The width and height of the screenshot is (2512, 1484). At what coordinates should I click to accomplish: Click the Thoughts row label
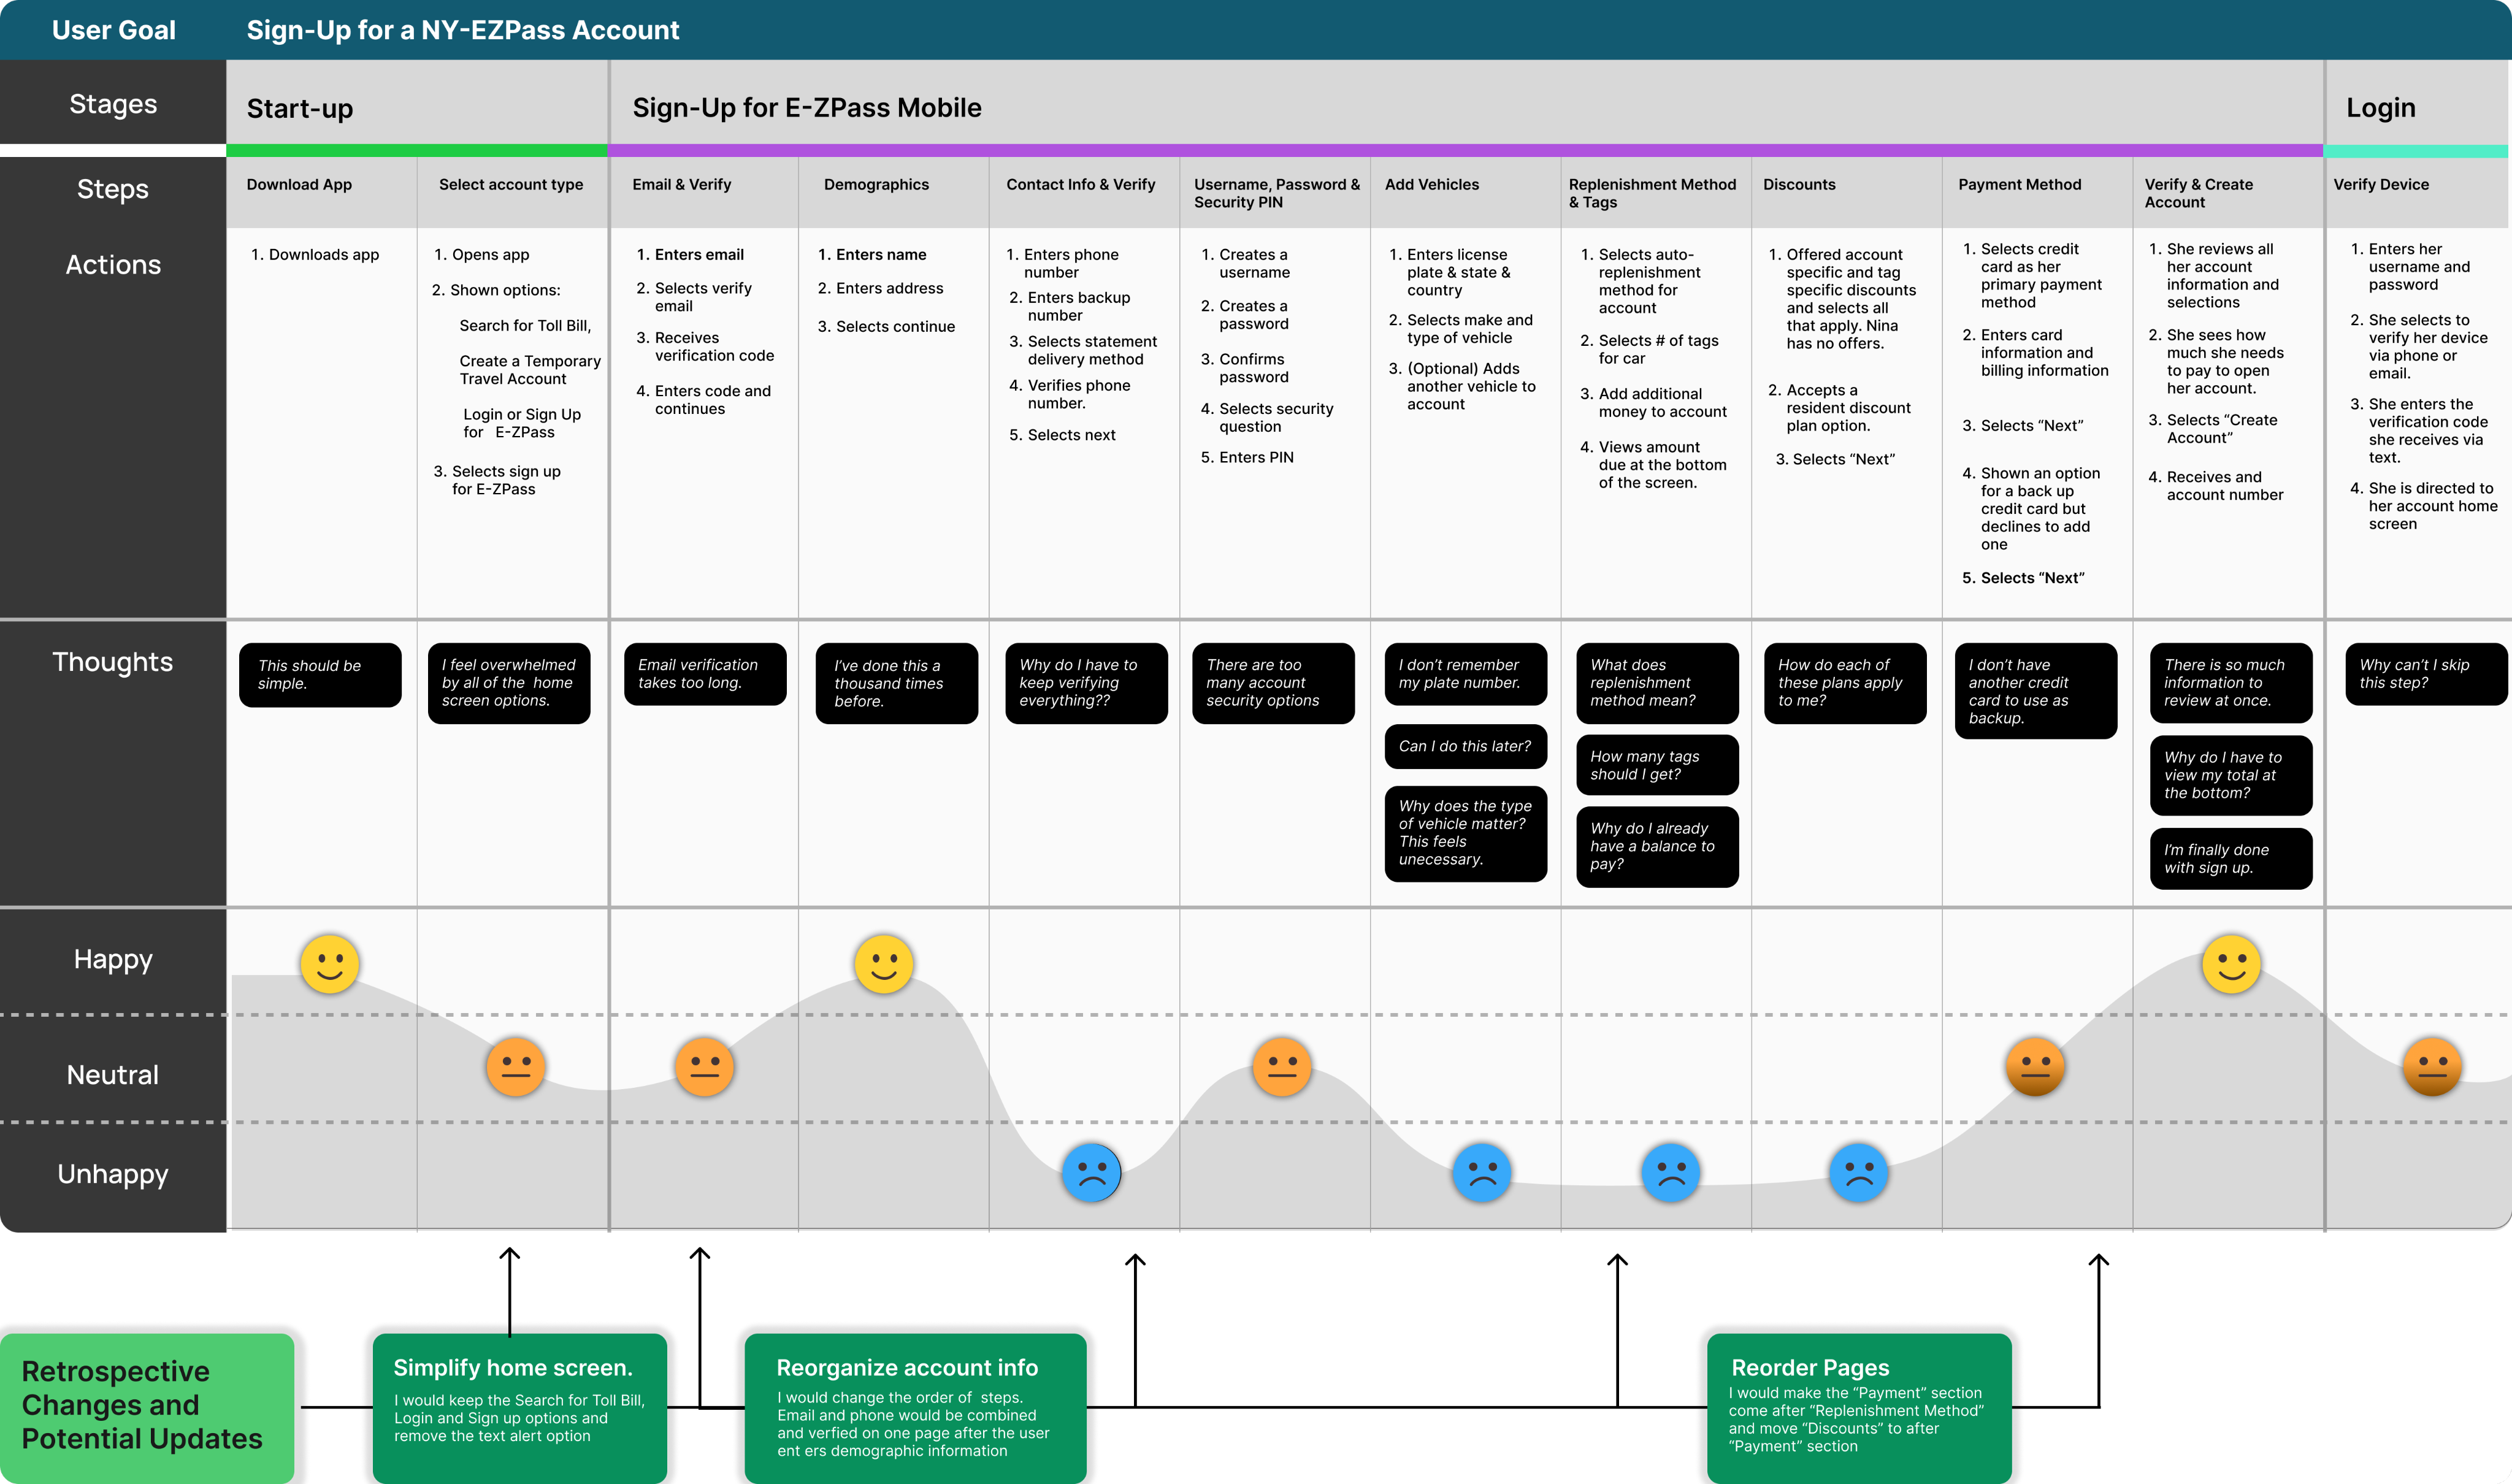(x=113, y=662)
